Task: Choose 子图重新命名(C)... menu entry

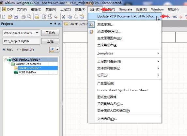Action: click(x=125, y=104)
